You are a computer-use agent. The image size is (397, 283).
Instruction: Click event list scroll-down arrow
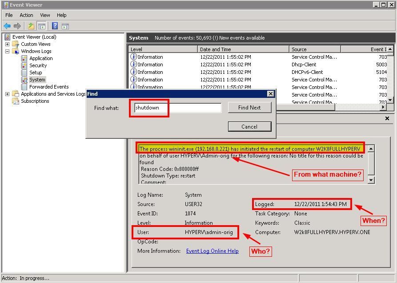pos(390,100)
